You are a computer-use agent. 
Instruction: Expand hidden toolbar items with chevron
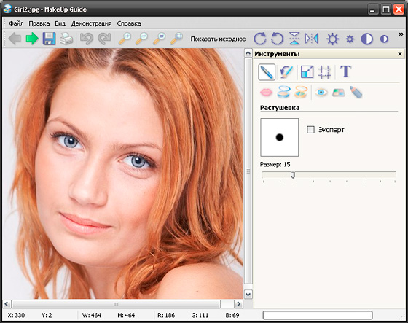pos(401,34)
